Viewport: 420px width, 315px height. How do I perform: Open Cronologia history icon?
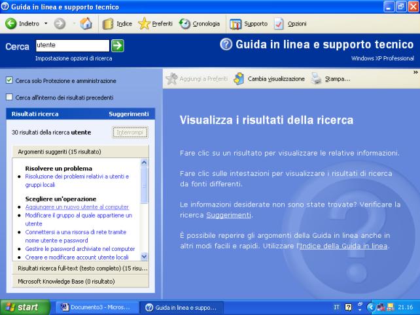point(185,24)
